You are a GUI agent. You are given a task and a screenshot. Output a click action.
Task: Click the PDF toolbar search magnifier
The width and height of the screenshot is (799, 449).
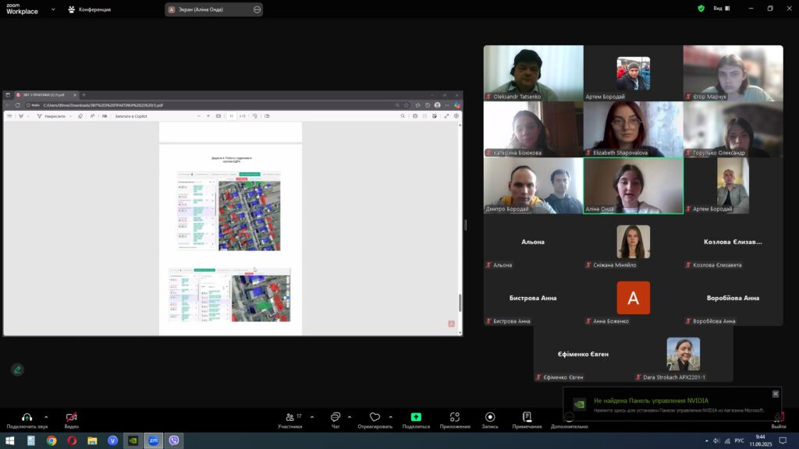tap(403, 116)
